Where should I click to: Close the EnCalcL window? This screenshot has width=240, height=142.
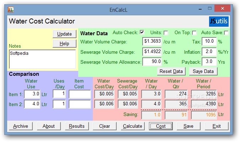click(x=222, y=8)
